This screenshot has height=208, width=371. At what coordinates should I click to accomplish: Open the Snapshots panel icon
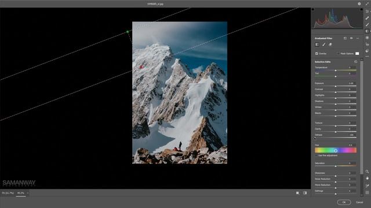click(x=367, y=51)
